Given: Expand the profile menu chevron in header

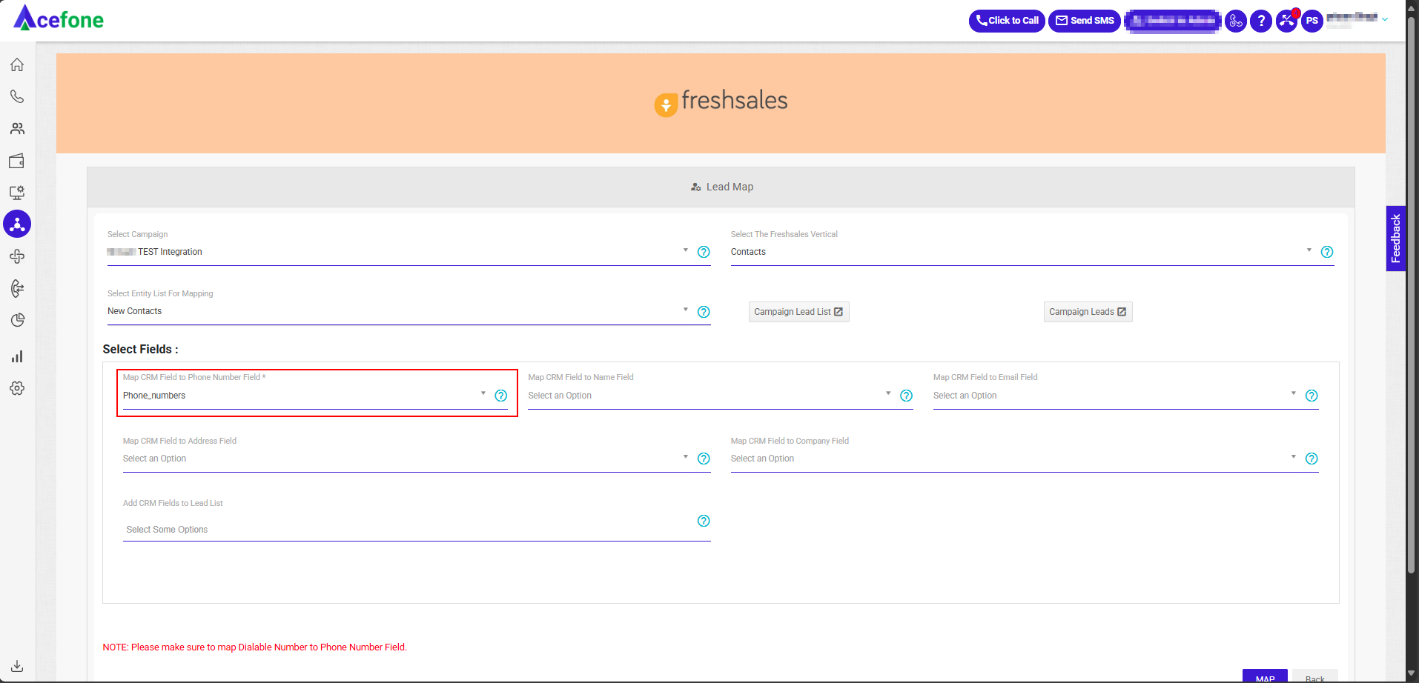Looking at the screenshot, I should click(x=1384, y=20).
